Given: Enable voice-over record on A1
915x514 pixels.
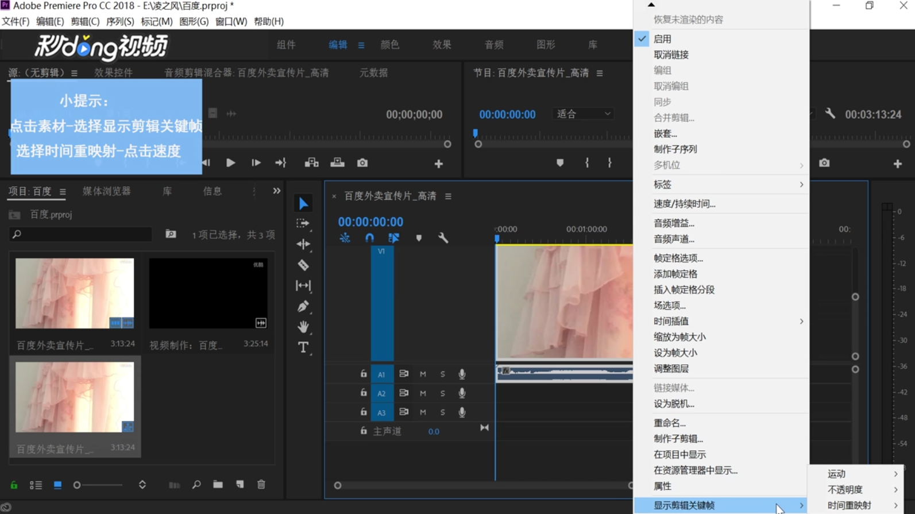Looking at the screenshot, I should point(462,374).
